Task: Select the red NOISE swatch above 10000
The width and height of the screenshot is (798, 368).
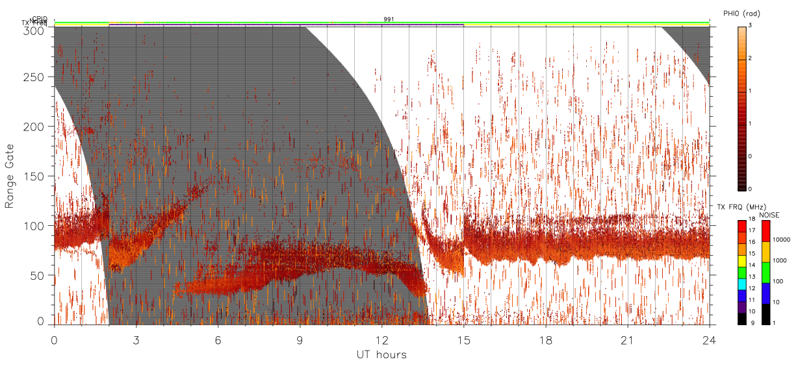Action: 766,231
